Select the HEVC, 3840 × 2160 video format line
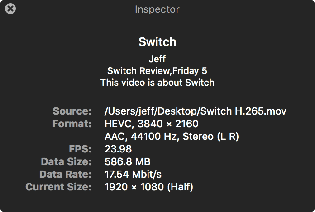The image size is (315, 212). coord(151,124)
